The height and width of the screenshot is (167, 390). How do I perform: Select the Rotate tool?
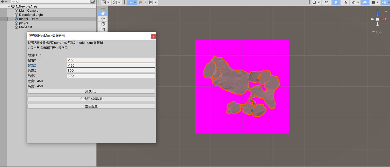[x=103, y=24]
